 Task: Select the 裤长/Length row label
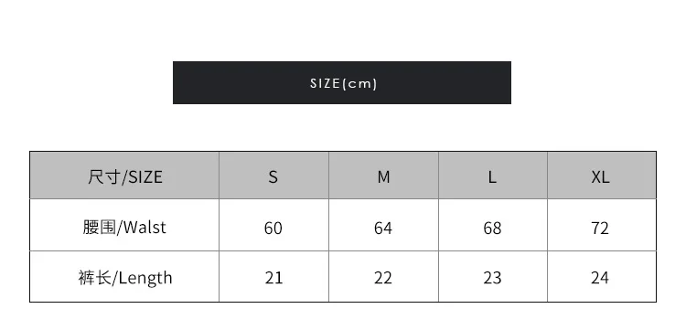(124, 277)
